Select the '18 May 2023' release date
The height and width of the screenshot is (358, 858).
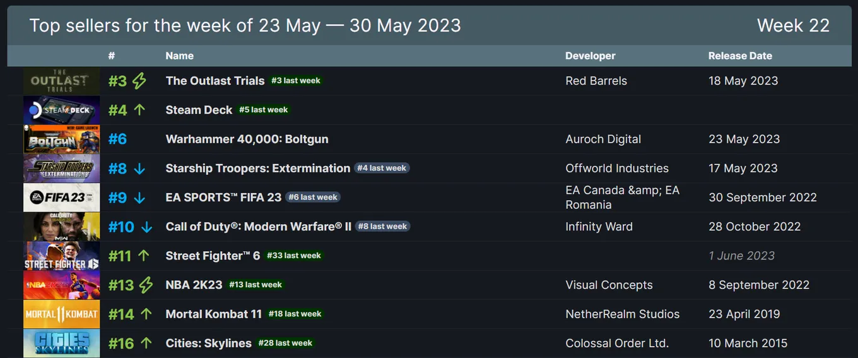[743, 81]
